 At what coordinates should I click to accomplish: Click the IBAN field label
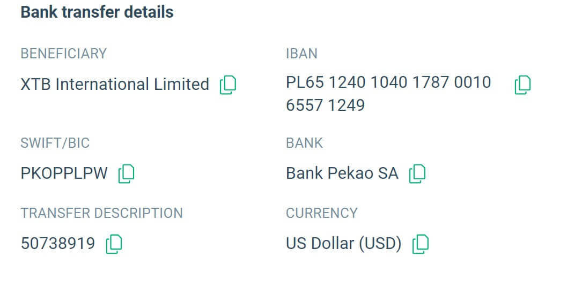tap(301, 54)
